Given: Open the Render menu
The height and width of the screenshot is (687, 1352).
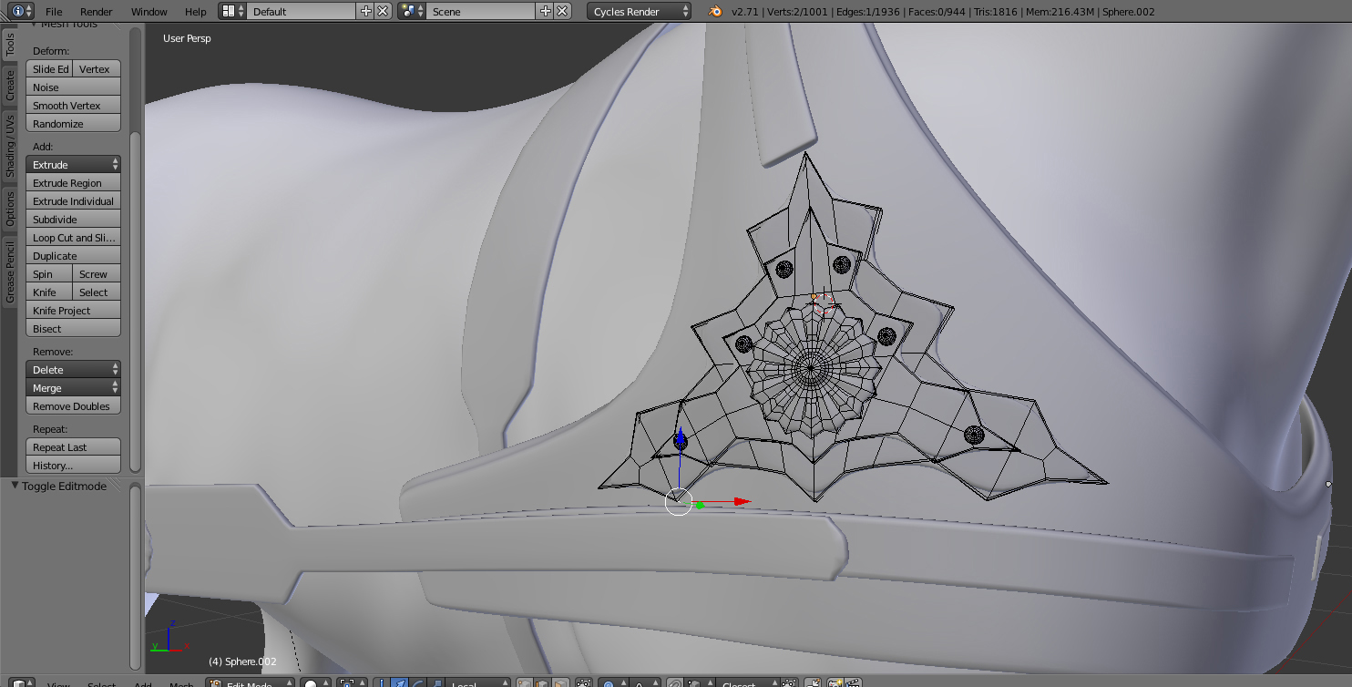Looking at the screenshot, I should coord(97,11).
